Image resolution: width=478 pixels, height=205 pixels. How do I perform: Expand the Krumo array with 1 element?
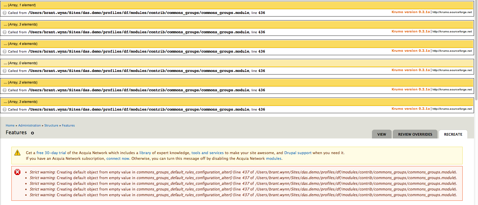pyautogui.click(x=20, y=5)
